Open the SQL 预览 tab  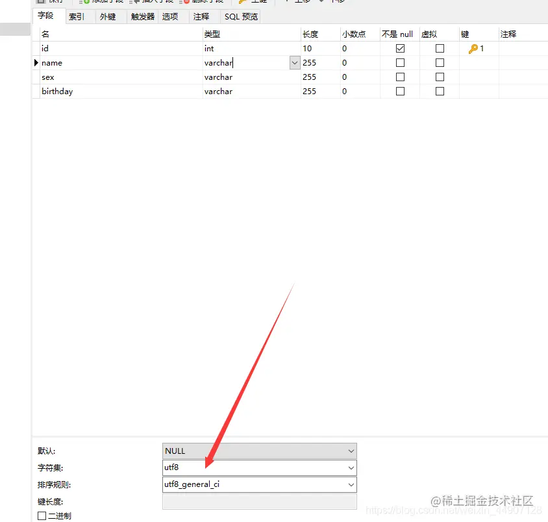coord(240,16)
